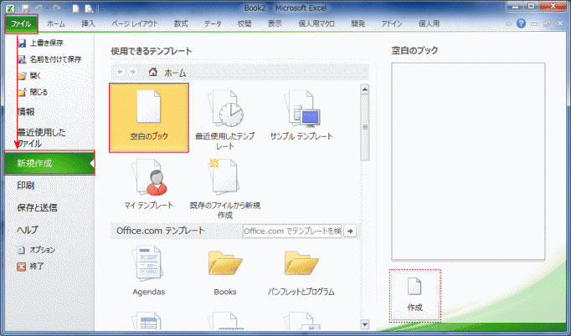This screenshot has height=336, width=571.
Task: Close the workbook with the inner X icon
Action: pos(560,23)
